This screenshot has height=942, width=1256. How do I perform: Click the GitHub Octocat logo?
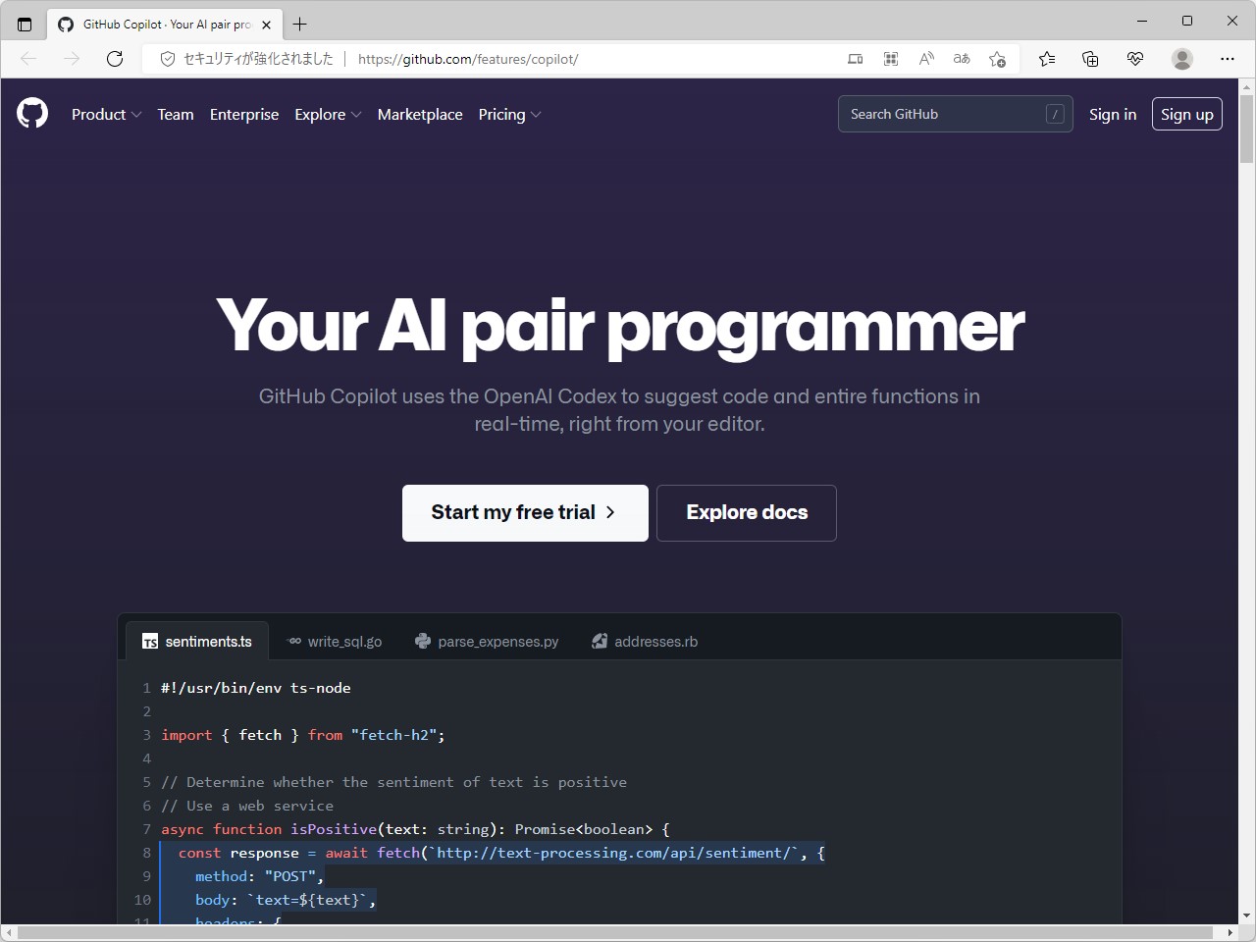[31, 114]
